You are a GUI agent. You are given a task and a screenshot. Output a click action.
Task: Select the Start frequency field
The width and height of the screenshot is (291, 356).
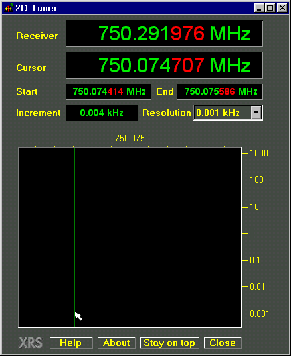pyautogui.click(x=108, y=91)
